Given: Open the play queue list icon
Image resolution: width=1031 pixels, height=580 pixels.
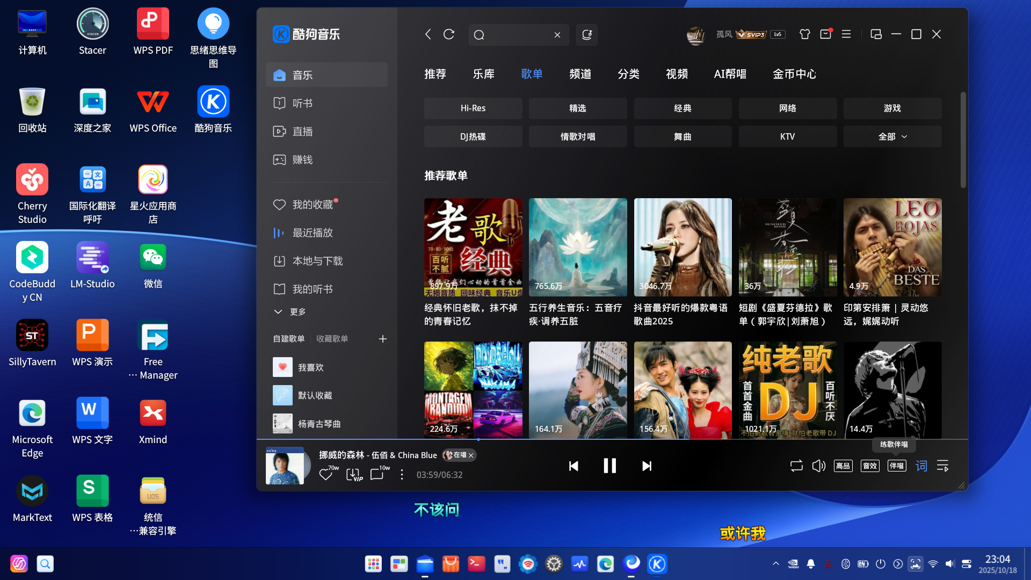Looking at the screenshot, I should click(x=942, y=466).
